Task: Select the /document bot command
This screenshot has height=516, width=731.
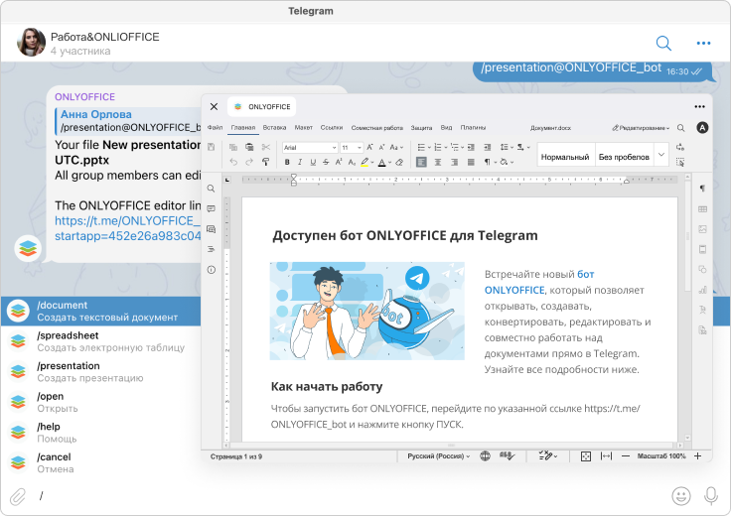Action: pyautogui.click(x=100, y=312)
